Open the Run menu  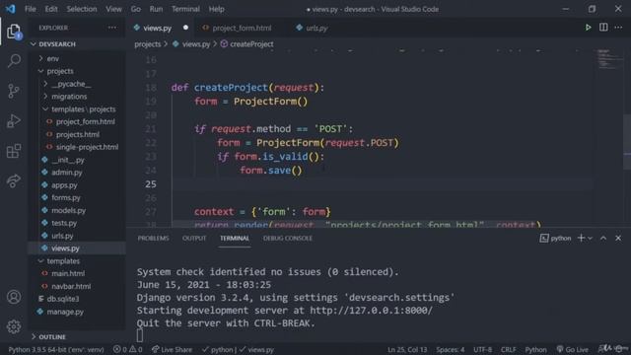tap(156, 9)
